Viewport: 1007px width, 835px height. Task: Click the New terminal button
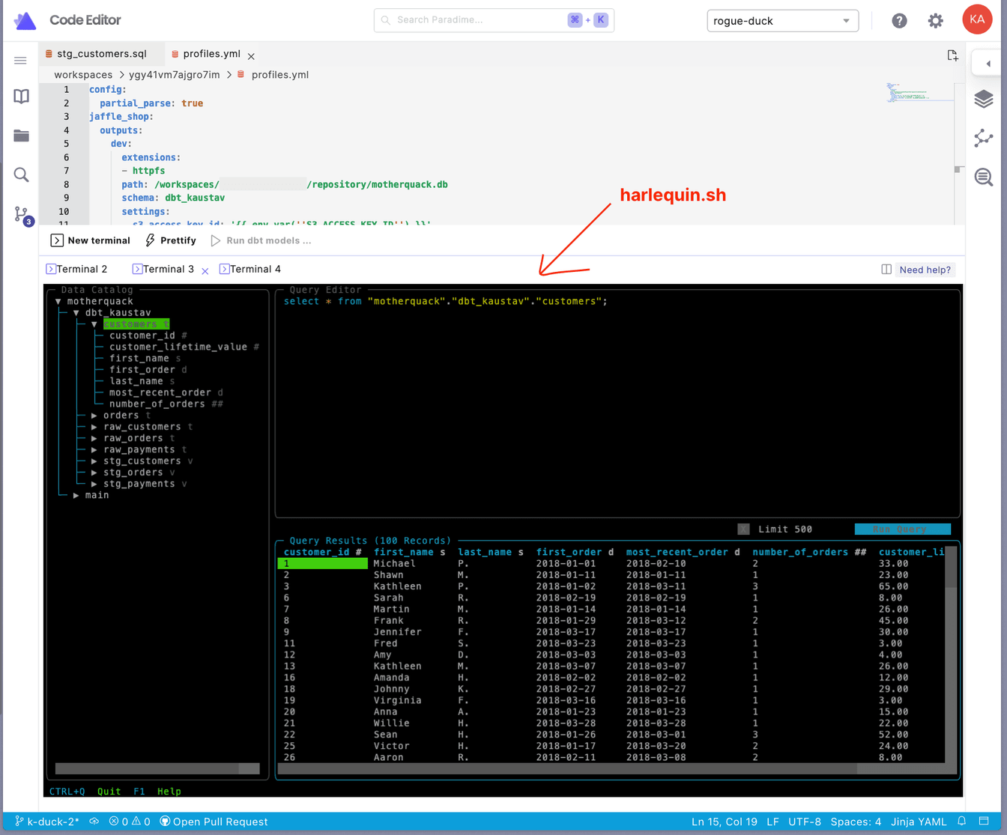coord(91,240)
